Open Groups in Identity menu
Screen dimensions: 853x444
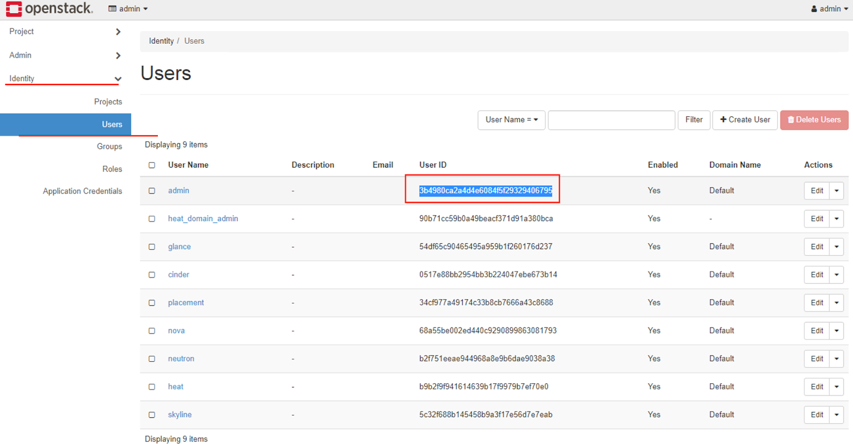coord(109,146)
